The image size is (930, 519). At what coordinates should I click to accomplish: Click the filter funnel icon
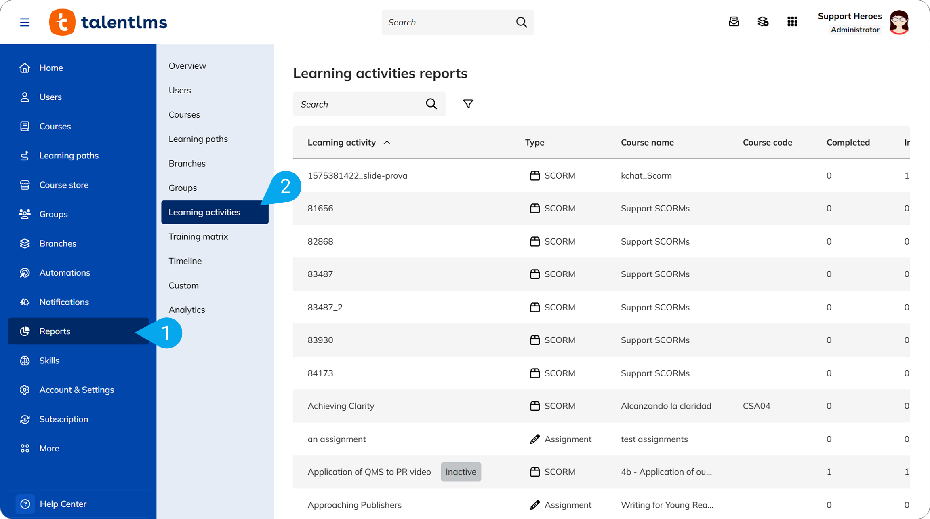click(468, 104)
